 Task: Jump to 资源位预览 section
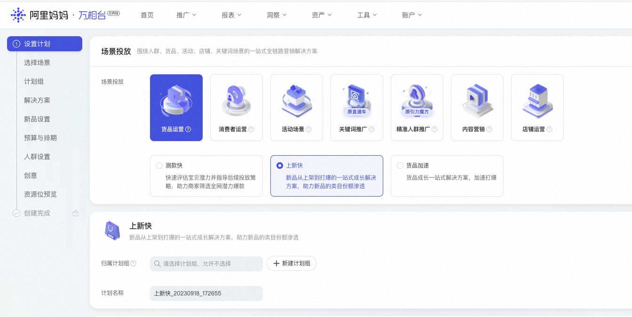(40, 194)
